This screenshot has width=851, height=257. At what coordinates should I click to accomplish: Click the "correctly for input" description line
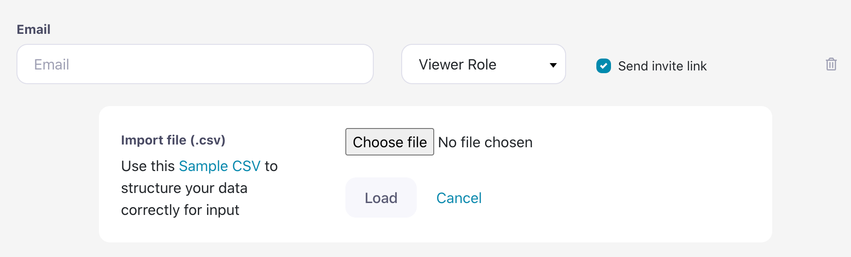pyautogui.click(x=180, y=210)
